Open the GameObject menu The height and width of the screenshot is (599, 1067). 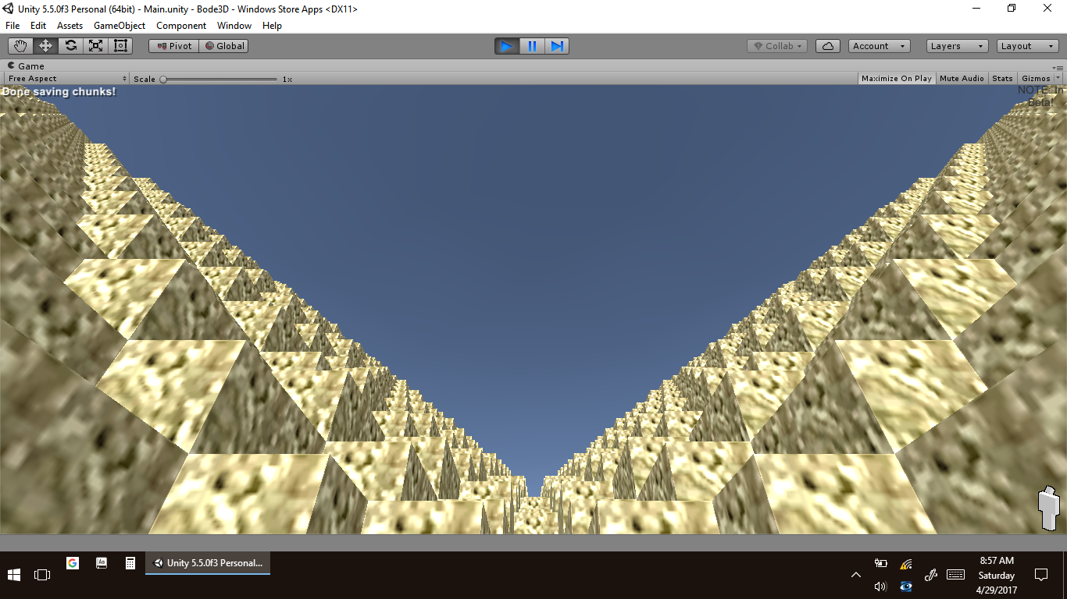point(120,26)
